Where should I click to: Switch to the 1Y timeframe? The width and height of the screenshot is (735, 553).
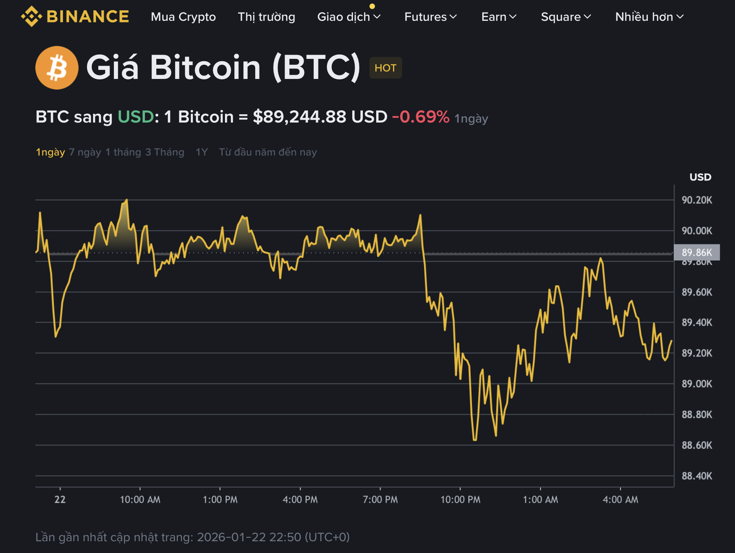tap(201, 152)
